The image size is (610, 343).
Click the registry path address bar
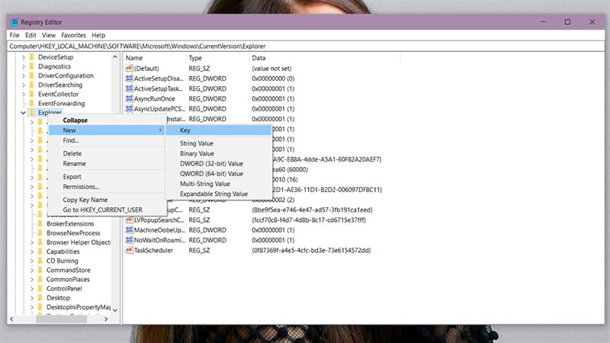(306, 46)
